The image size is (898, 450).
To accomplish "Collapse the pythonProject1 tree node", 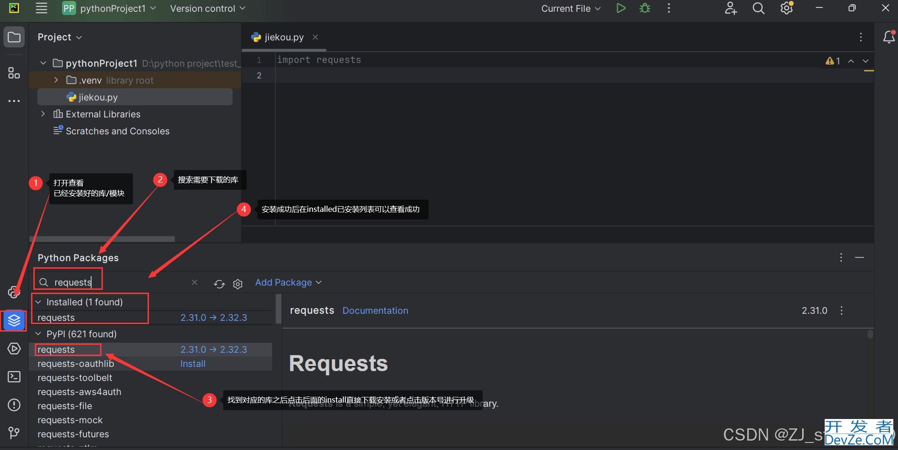I will point(43,63).
